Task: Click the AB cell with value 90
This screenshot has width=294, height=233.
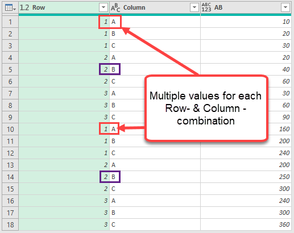Action: pos(280,117)
